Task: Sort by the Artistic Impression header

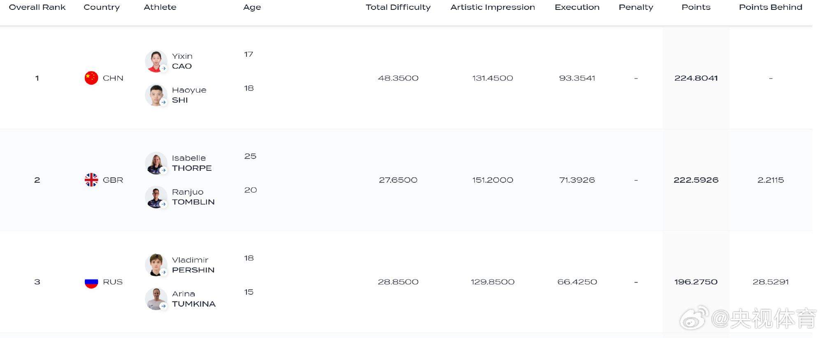Action: point(493,7)
